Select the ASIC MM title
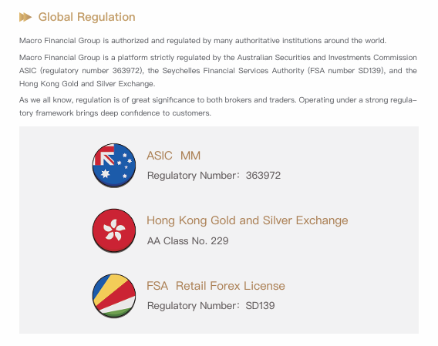438x346 pixels. coord(174,156)
